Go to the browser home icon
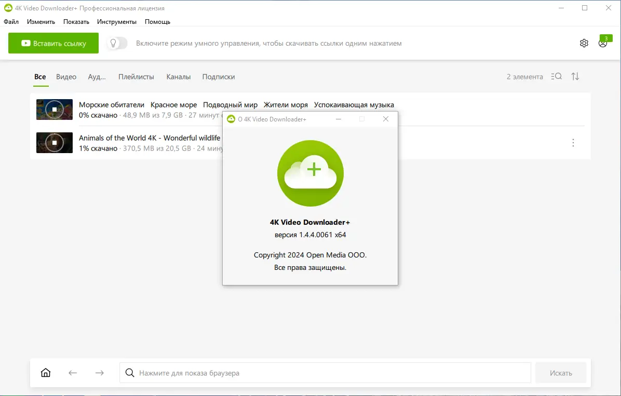Screen dimensions: 621x396 point(46,373)
